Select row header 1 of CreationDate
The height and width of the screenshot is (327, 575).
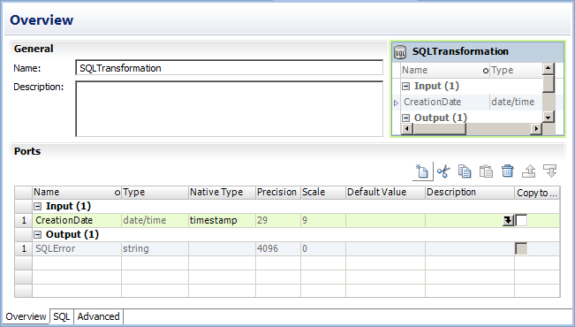24,220
